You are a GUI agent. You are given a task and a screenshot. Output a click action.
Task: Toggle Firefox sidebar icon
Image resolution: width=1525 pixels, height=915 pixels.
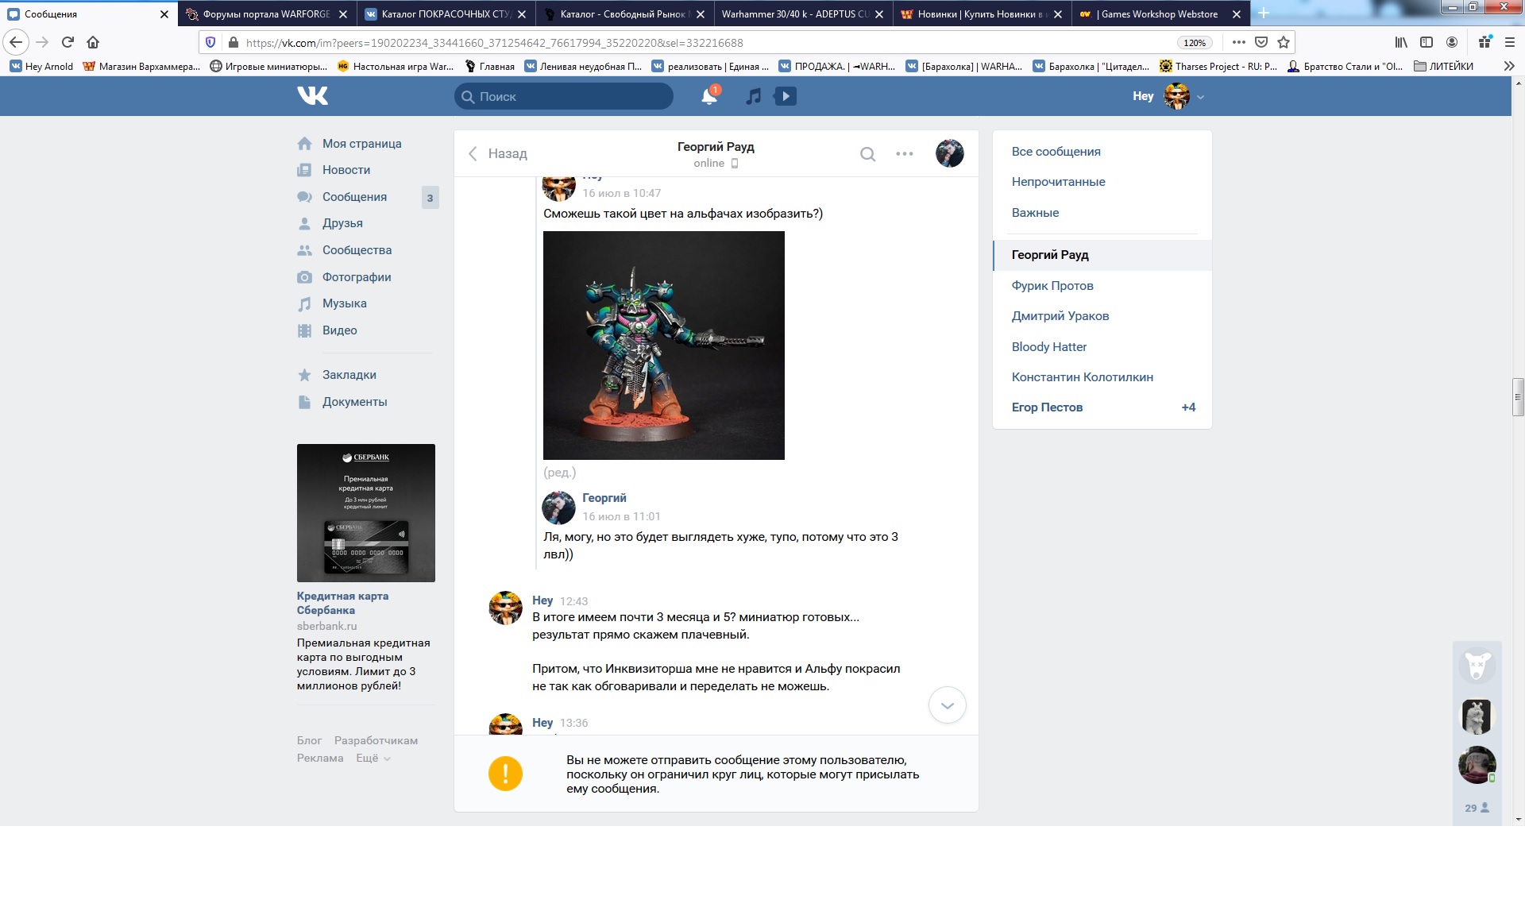tap(1427, 42)
